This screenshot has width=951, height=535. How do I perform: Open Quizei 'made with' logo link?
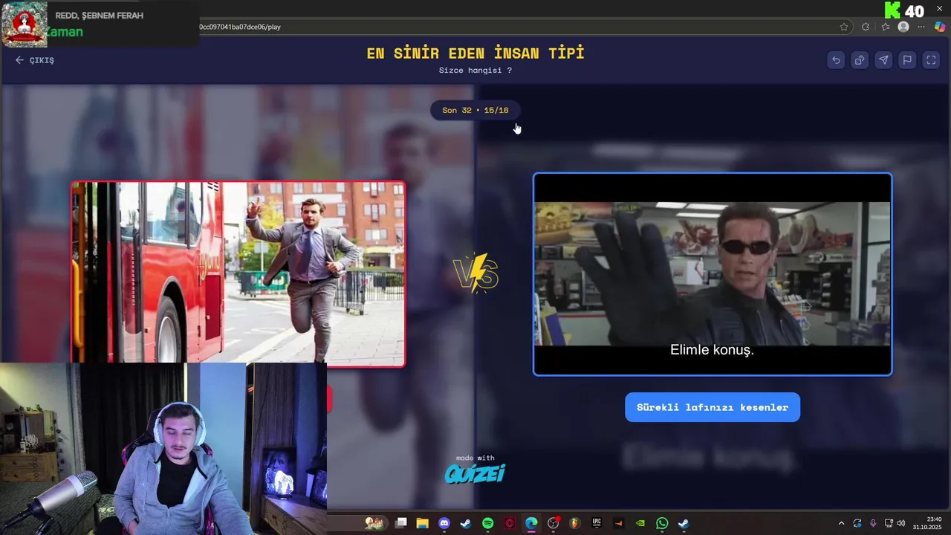pyautogui.click(x=475, y=469)
